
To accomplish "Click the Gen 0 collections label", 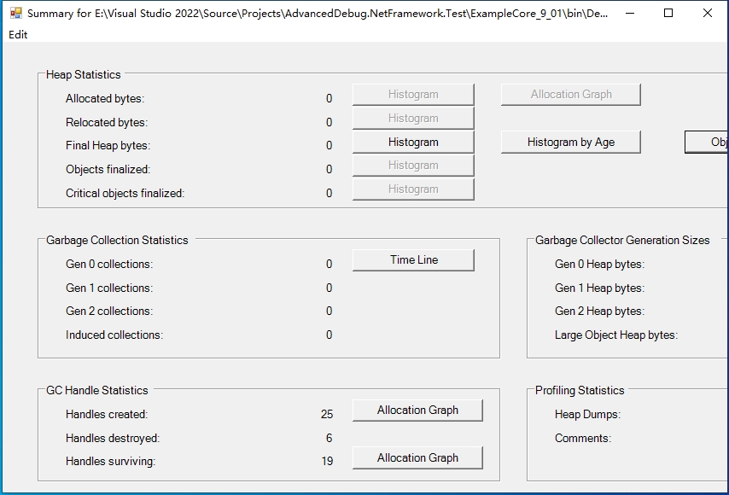I will (109, 265).
